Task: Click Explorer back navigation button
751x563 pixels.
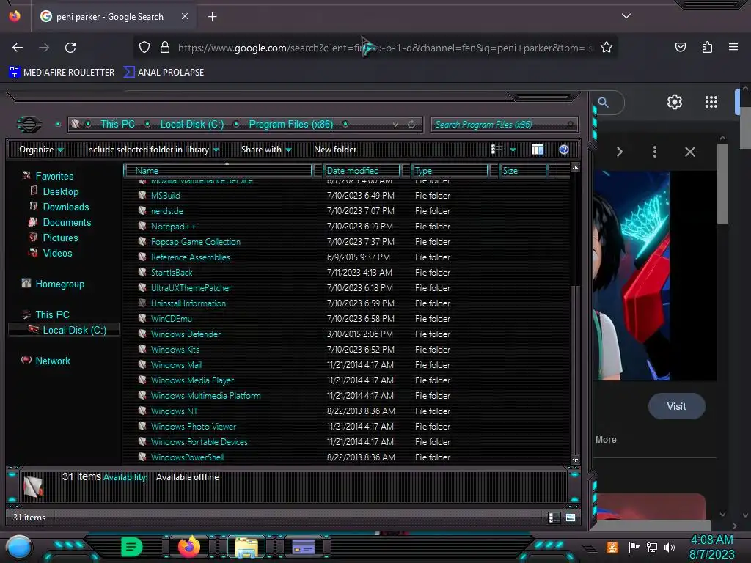Action: 29,125
